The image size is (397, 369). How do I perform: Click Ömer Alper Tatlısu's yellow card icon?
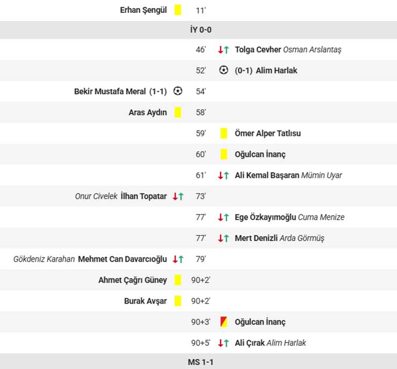pyautogui.click(x=224, y=134)
